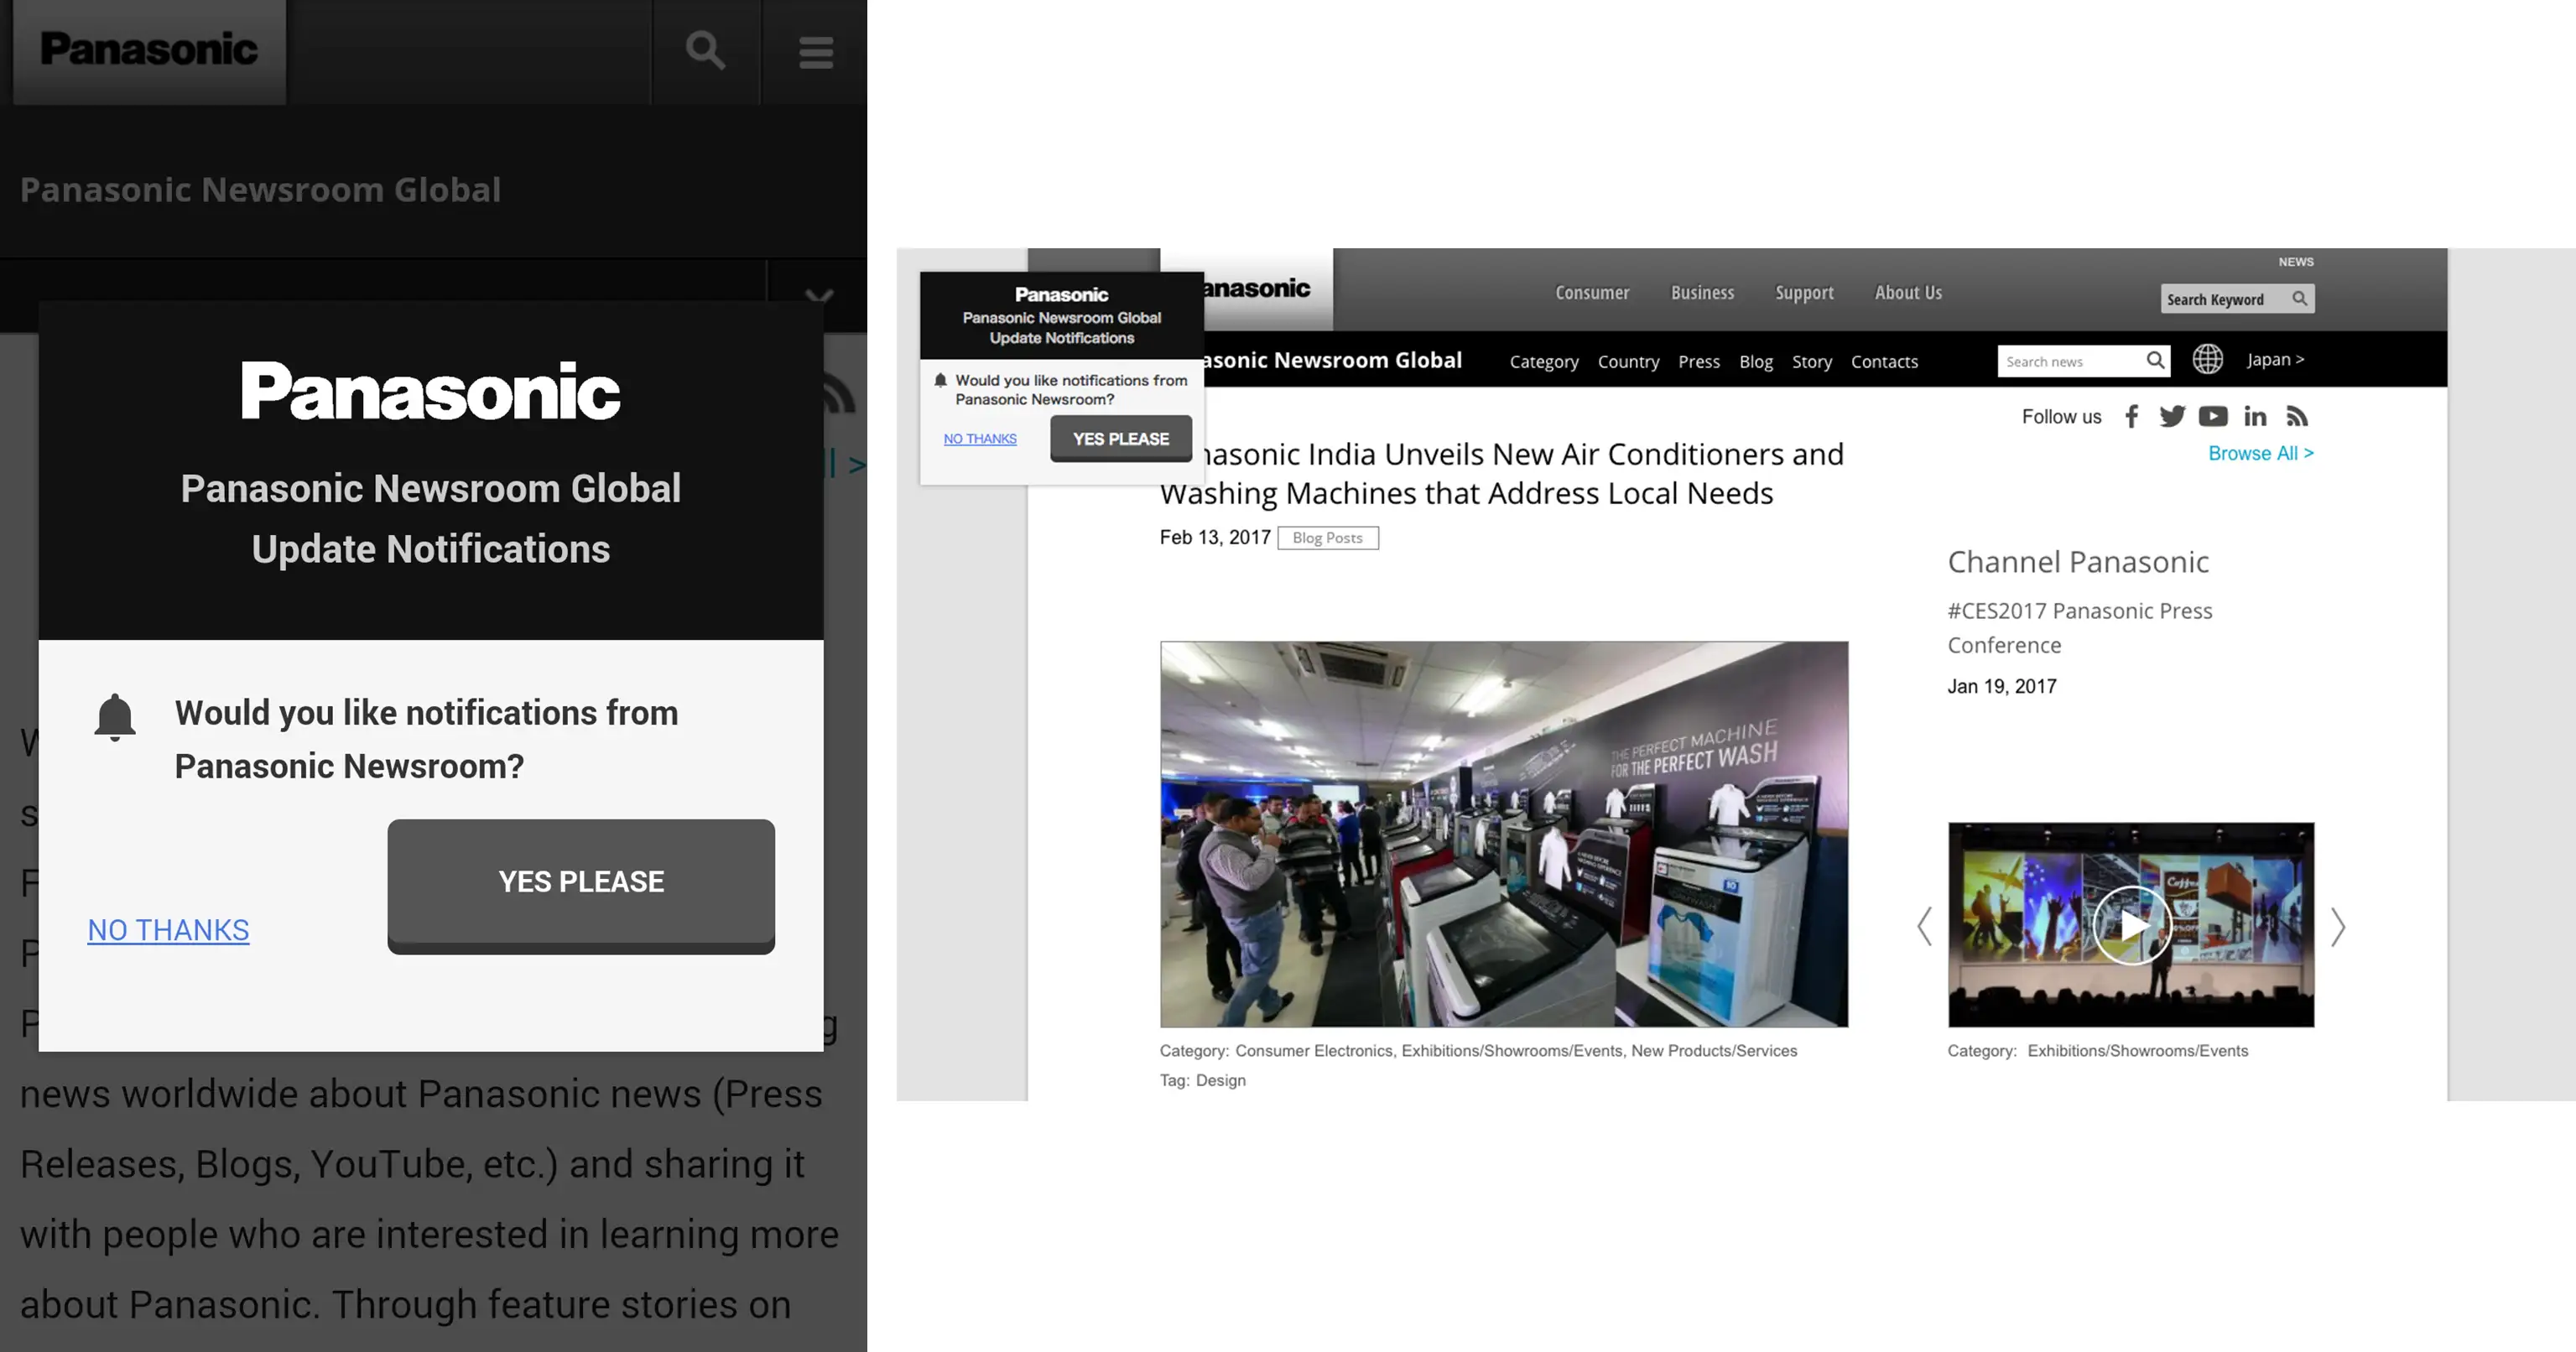Click the Search news magnifier icon
The height and width of the screenshot is (1352, 2576).
pyautogui.click(x=2155, y=360)
